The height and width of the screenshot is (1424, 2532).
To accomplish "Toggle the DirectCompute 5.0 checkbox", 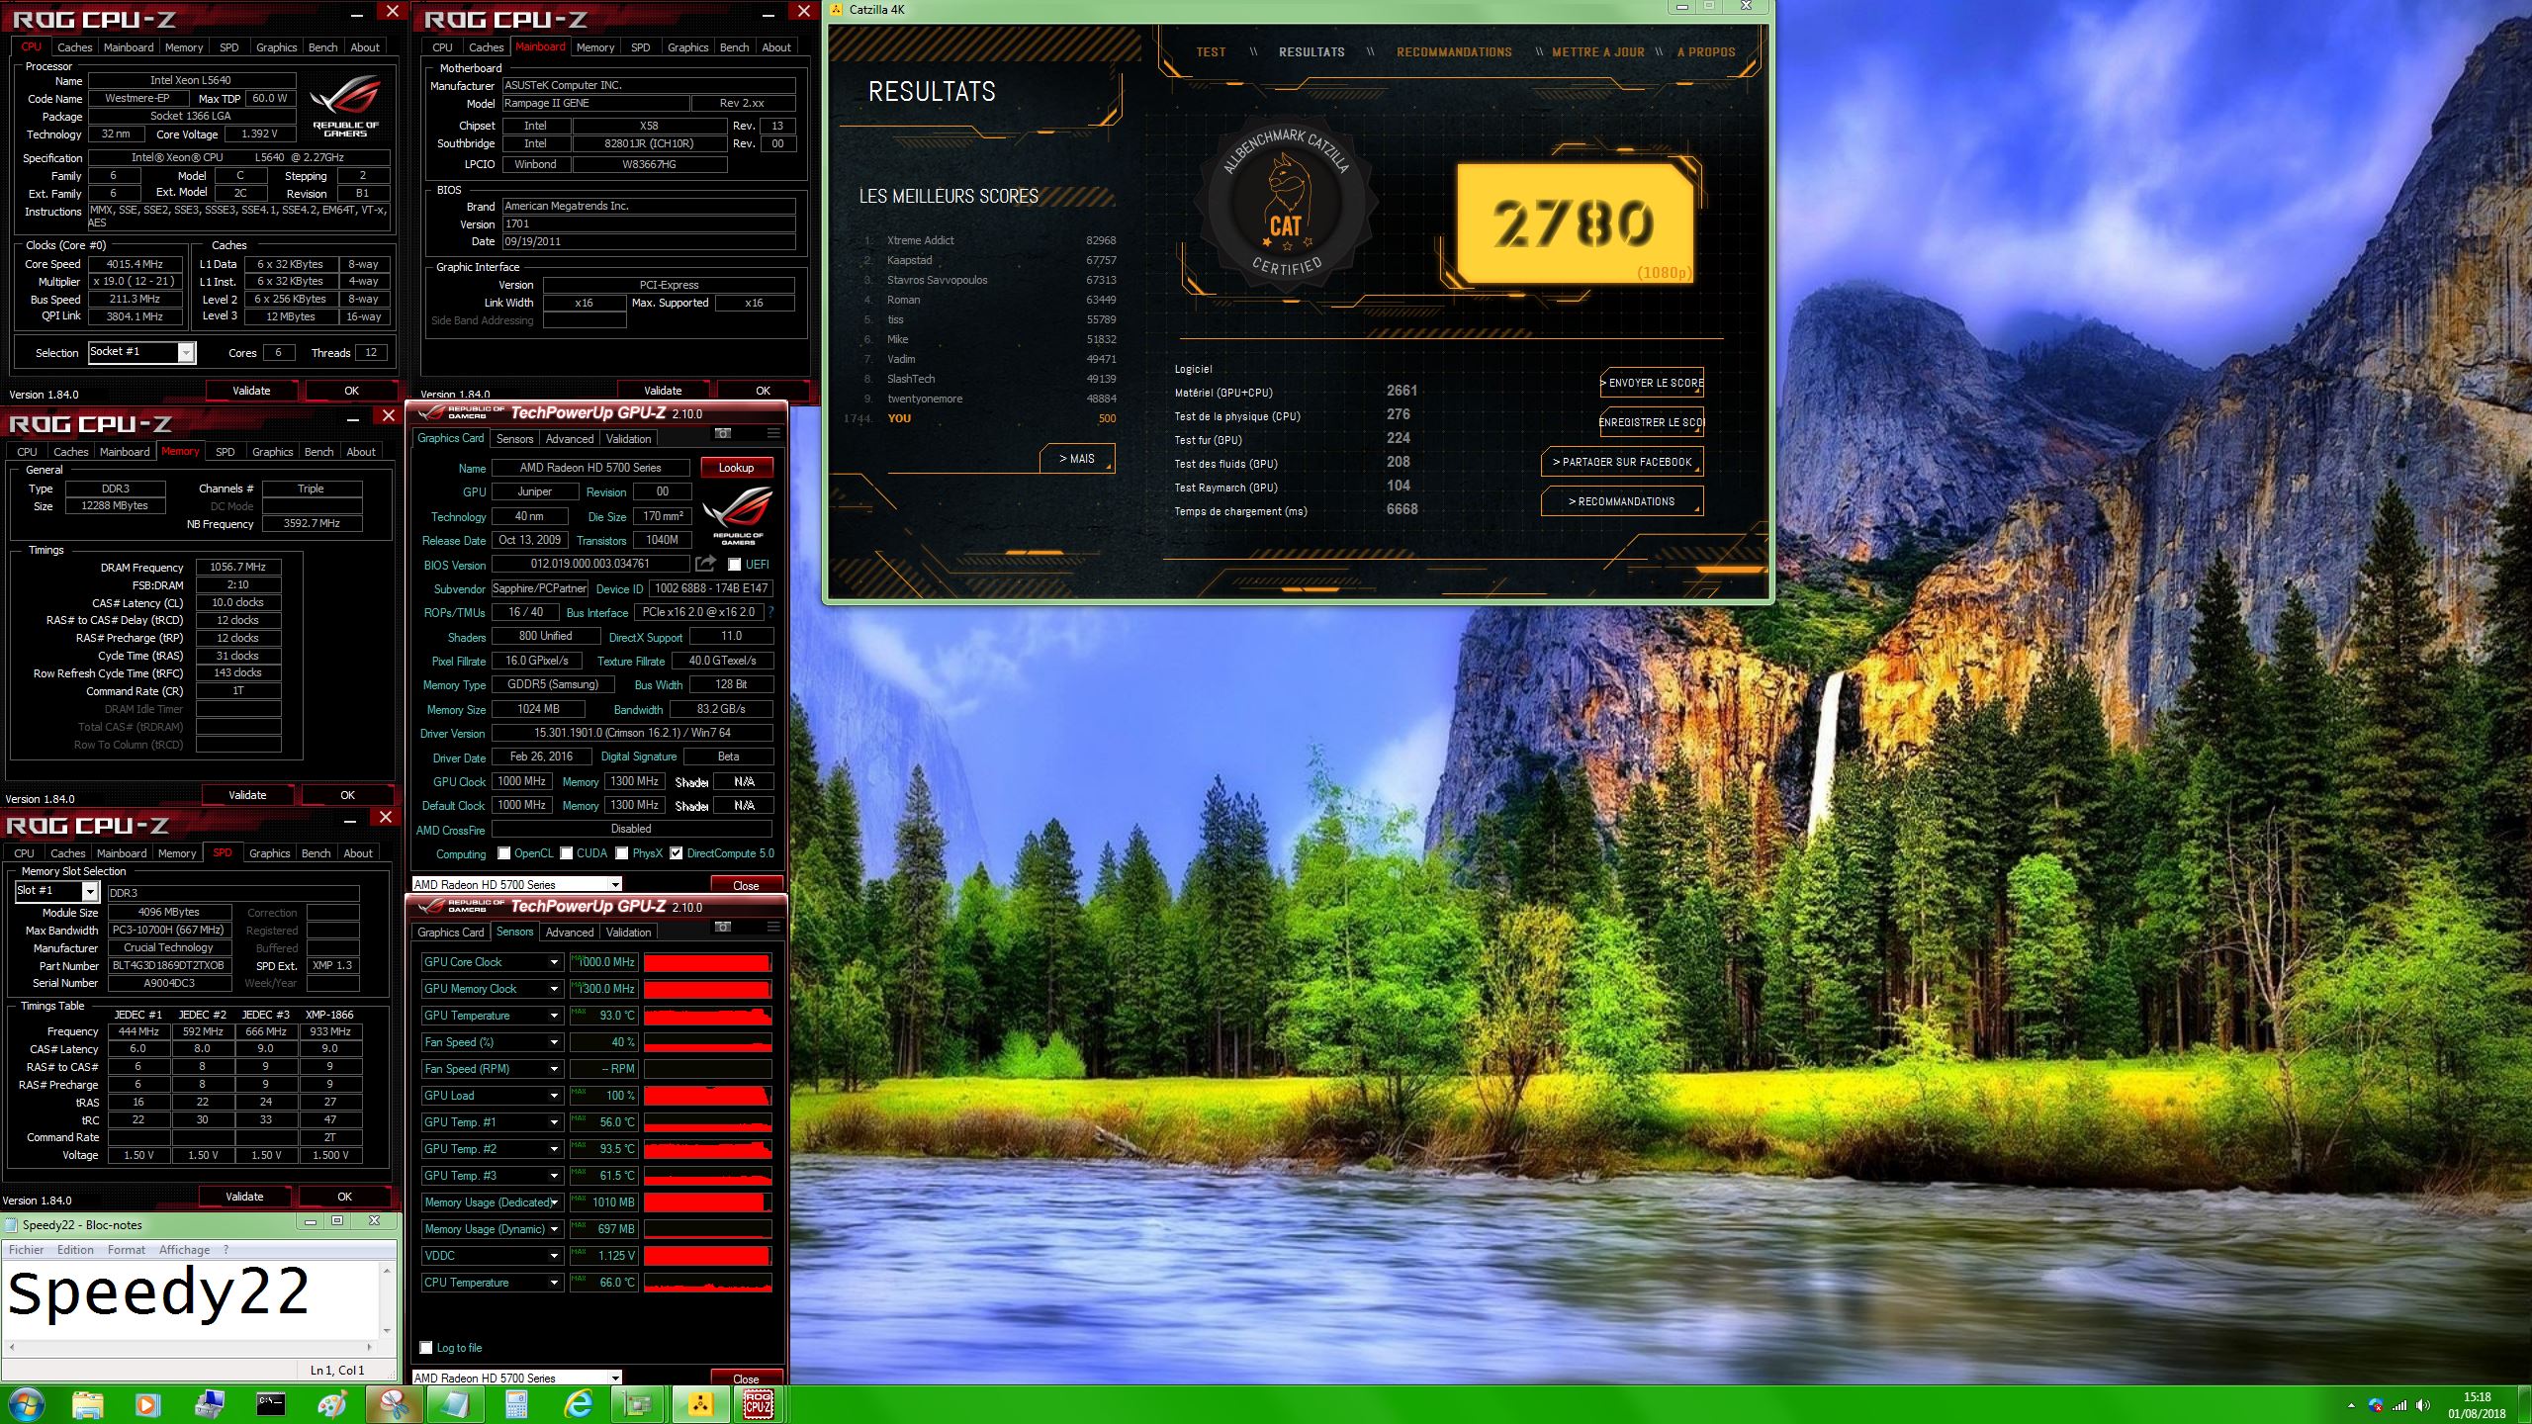I will 677,853.
